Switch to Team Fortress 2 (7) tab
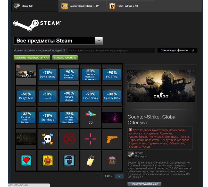This screenshot has height=187, width=208. [130, 6]
